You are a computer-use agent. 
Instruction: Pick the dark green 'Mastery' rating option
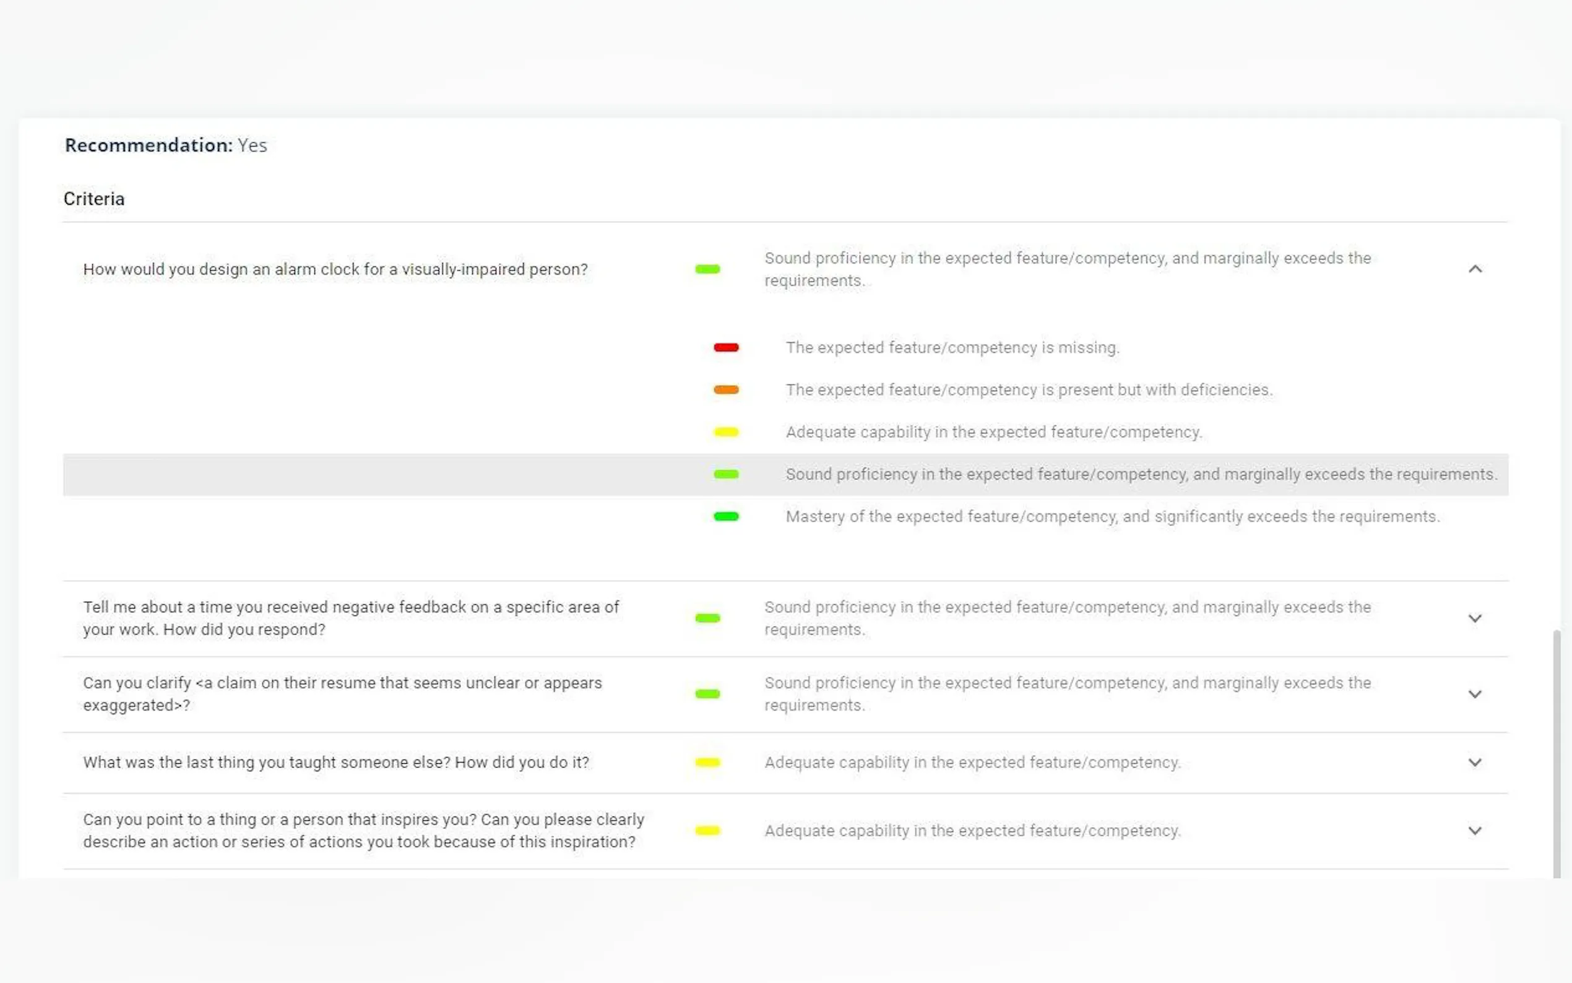(x=726, y=517)
